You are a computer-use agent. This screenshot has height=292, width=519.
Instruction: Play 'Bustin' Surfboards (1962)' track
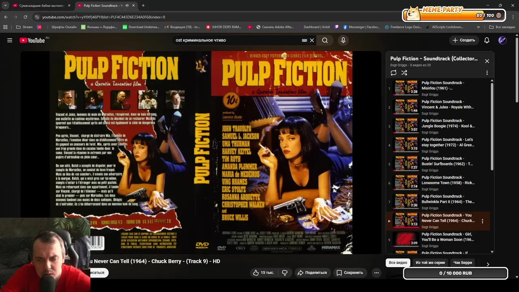coord(438,164)
